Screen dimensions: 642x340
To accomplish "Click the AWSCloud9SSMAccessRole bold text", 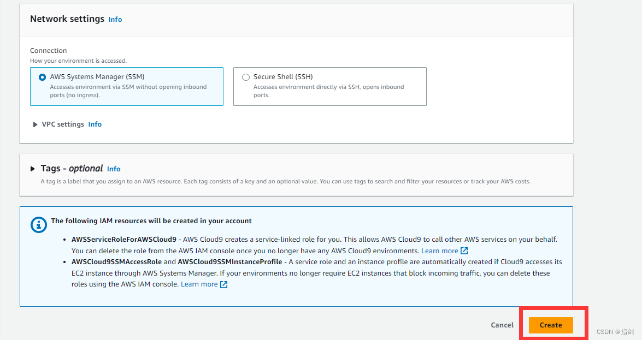I will (117, 262).
